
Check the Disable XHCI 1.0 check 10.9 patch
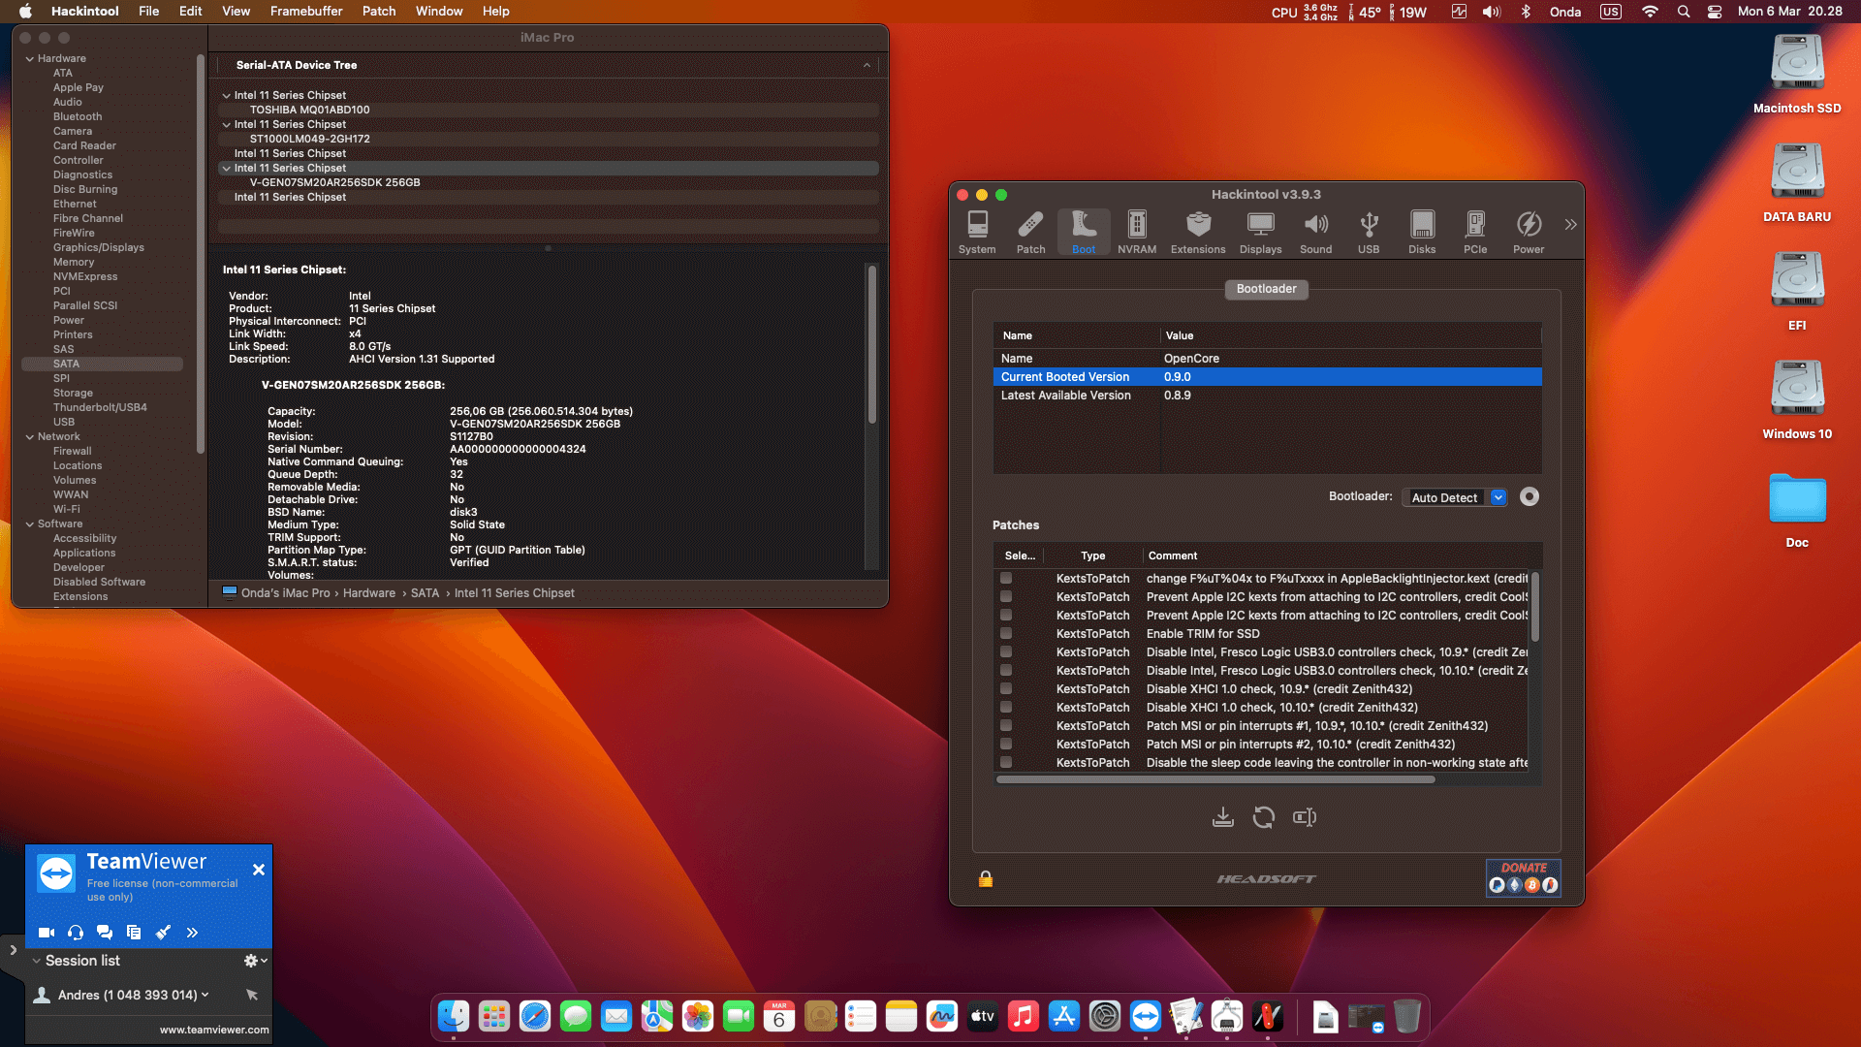(x=1005, y=689)
